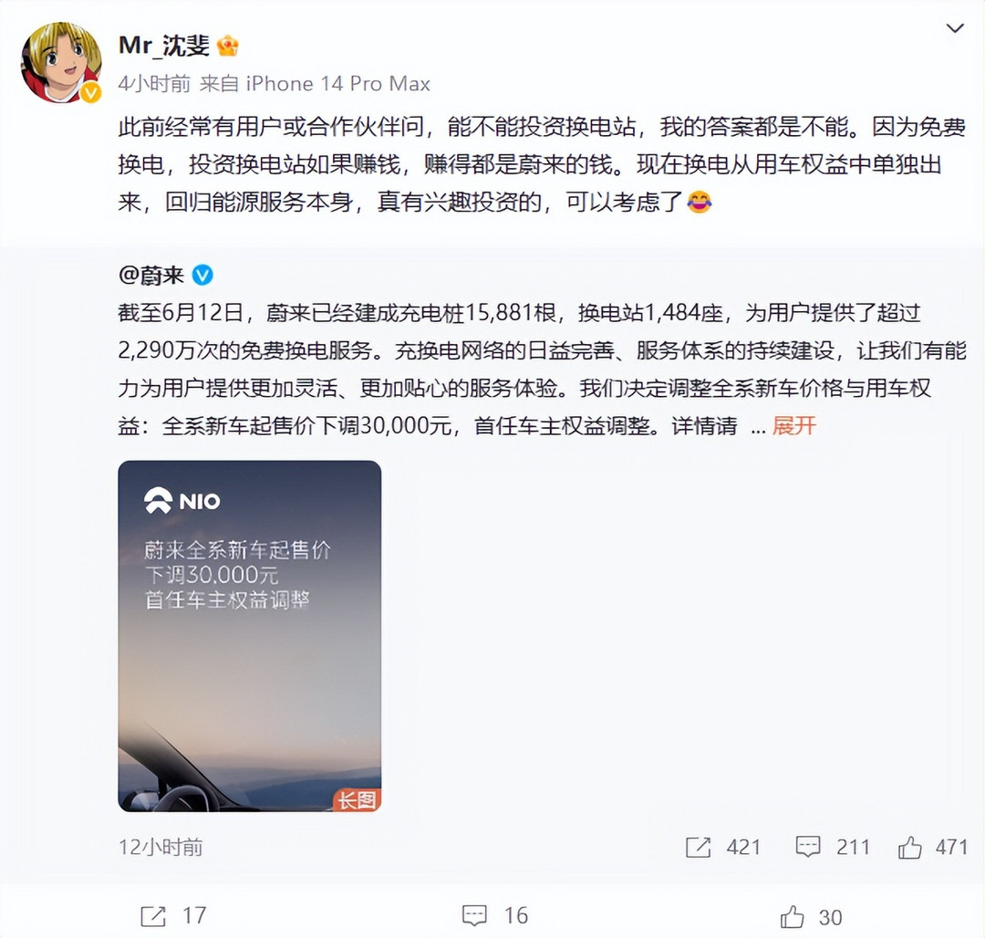Click the 12小时前 timestamp of quoted post
The image size is (985, 938).
(x=161, y=848)
